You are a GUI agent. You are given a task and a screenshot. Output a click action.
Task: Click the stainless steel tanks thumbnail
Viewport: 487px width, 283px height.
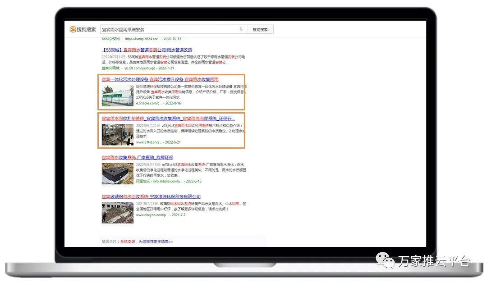pyautogui.click(x=117, y=134)
